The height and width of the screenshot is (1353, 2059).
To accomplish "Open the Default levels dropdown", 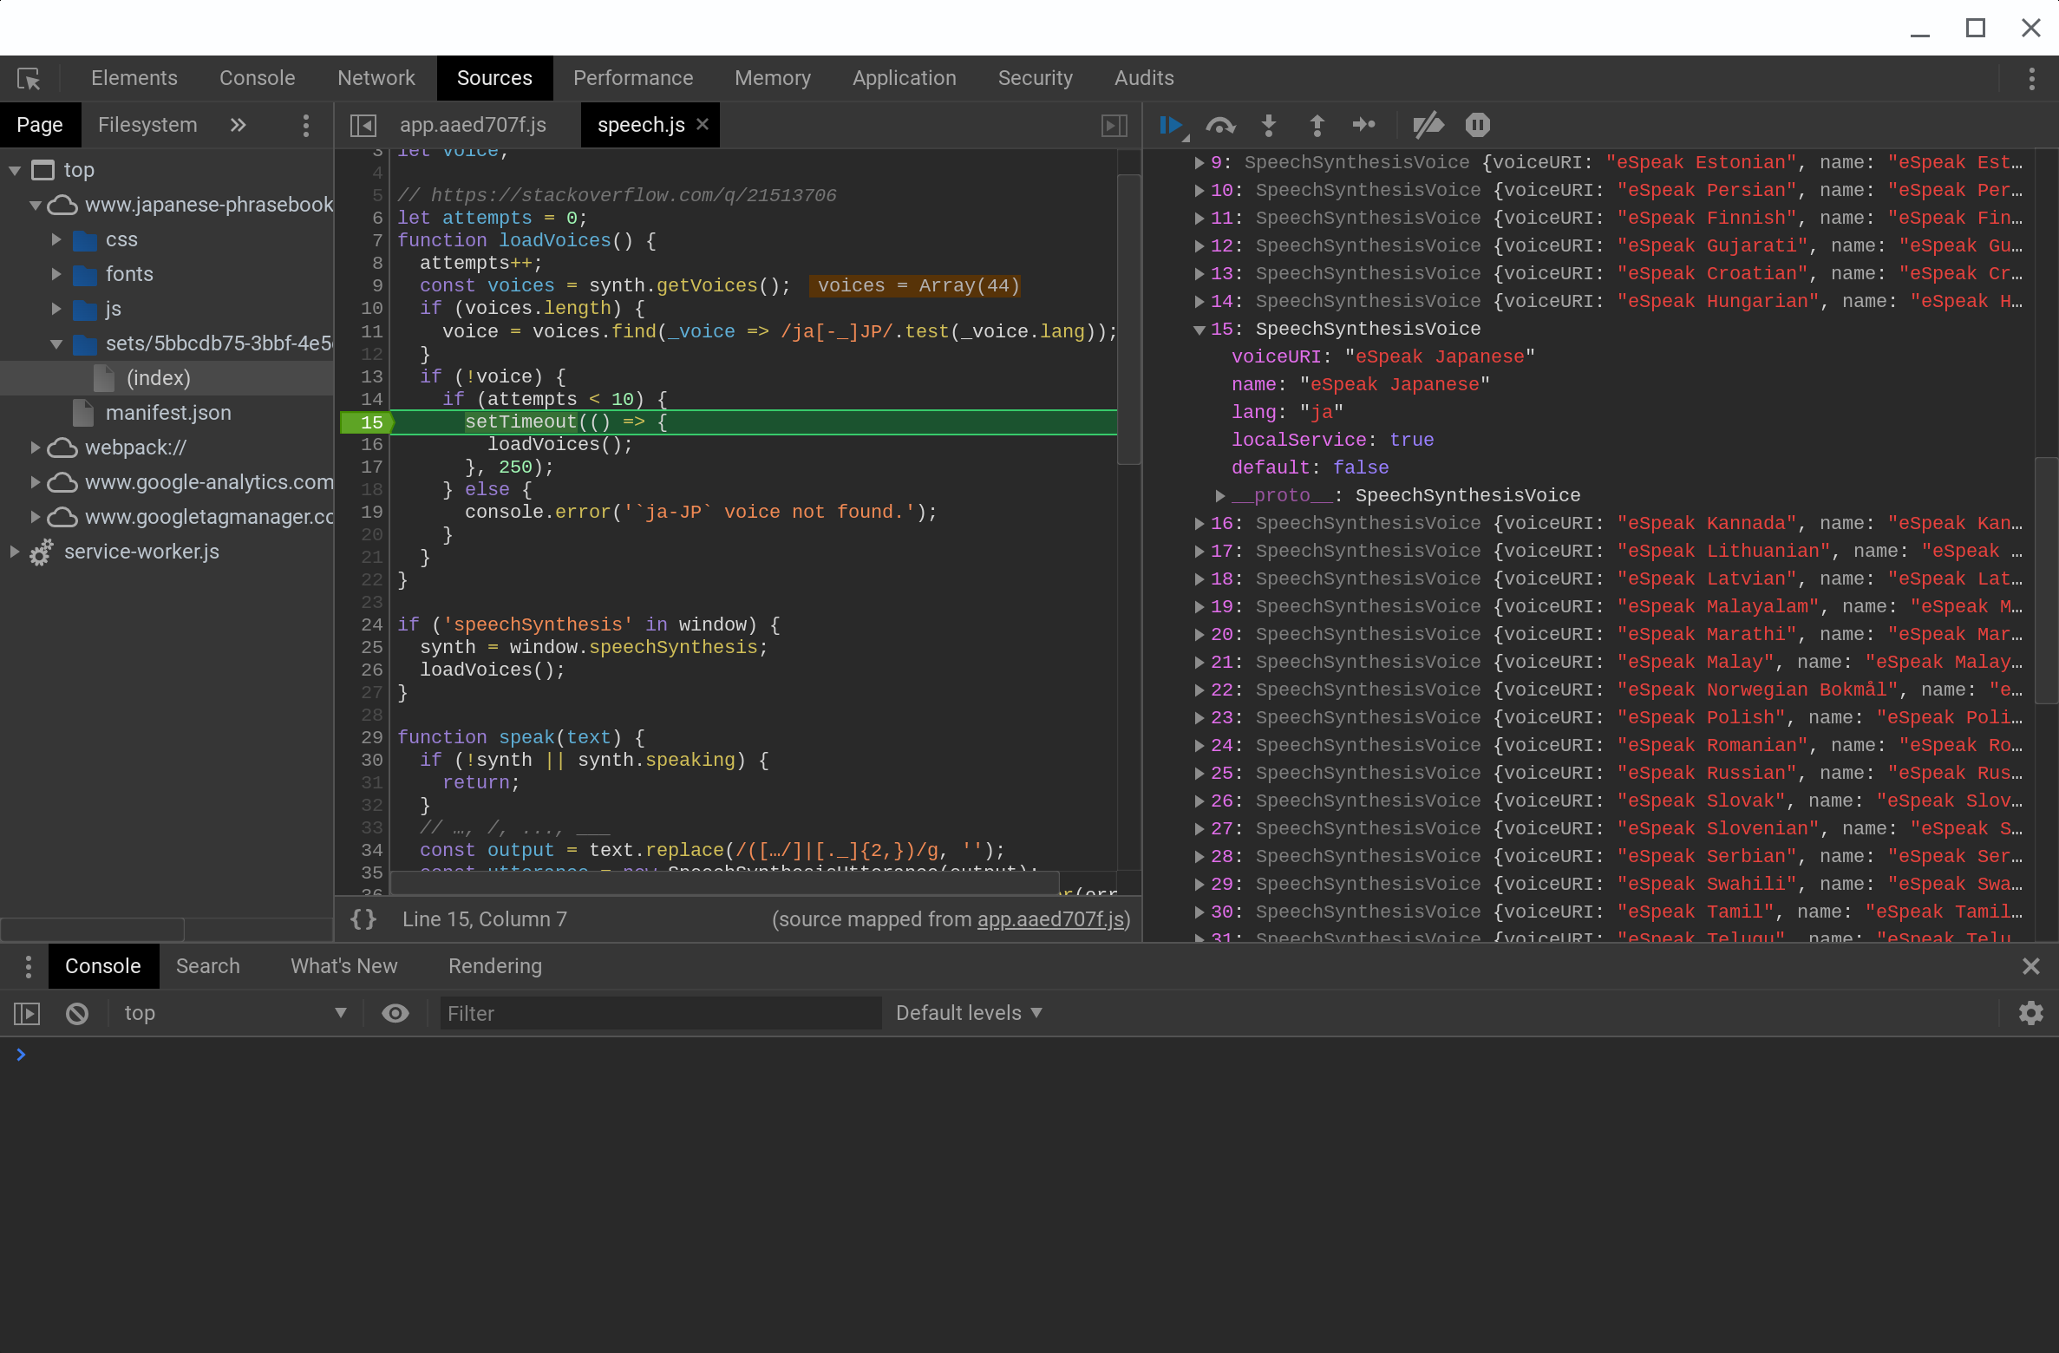I will tap(968, 1013).
